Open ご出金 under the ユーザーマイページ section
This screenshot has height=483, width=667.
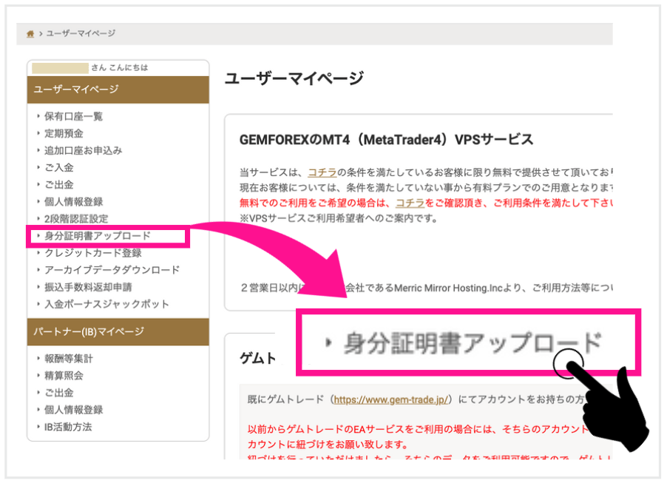tap(59, 185)
